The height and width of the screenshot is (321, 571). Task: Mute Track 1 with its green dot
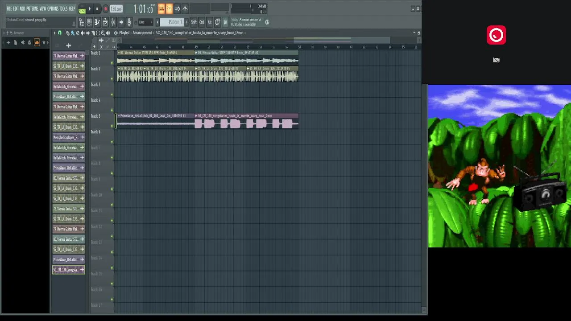point(112,63)
